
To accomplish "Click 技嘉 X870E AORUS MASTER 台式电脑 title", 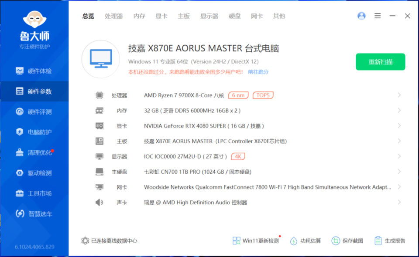I will 204,48.
